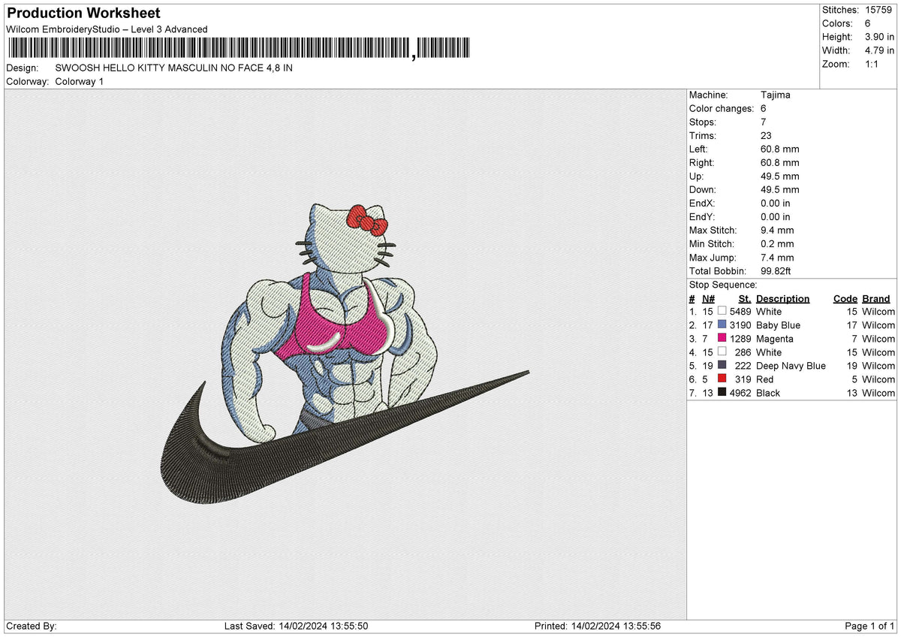
Task: Click the design name 'SWOOSH HELLO KITTY MASCULIN NO FACE'
Action: (x=174, y=68)
